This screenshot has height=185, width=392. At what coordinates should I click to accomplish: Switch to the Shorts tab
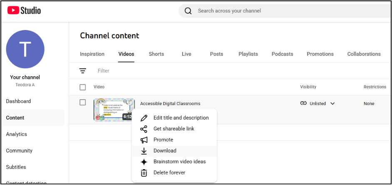(156, 54)
